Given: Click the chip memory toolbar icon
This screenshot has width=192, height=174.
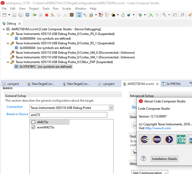Looking at the screenshot, I should click(x=113, y=15).
